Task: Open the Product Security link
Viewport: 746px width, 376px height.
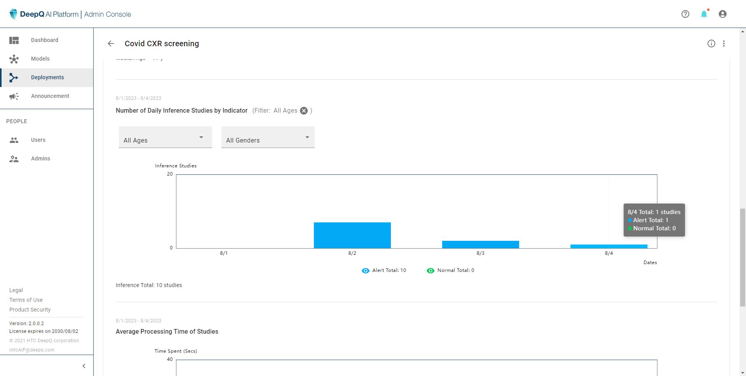Action: (30, 310)
